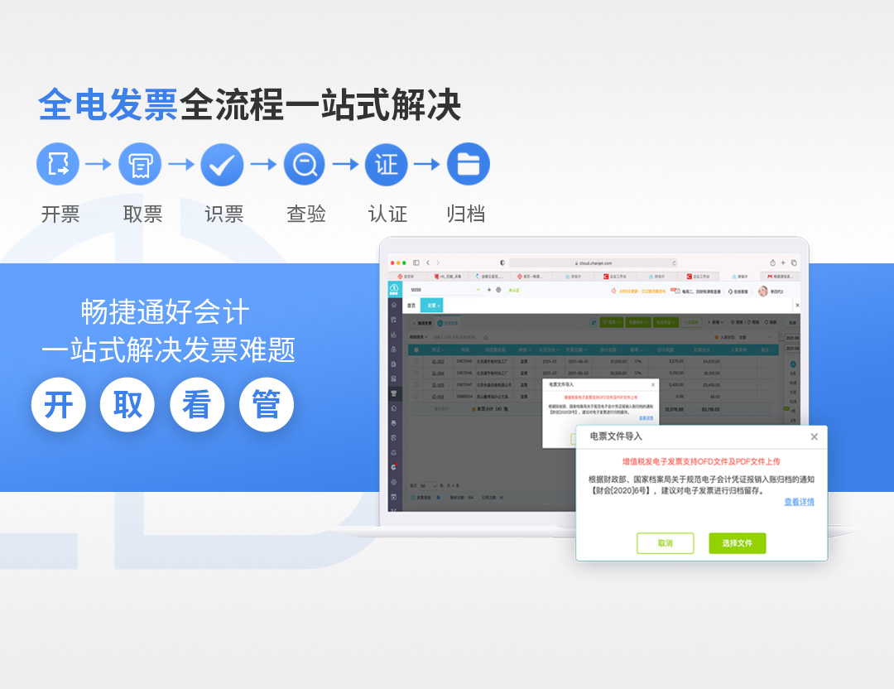Click the 取票 receipt flow icon
Viewport: 894px width, 689px height.
(x=140, y=164)
